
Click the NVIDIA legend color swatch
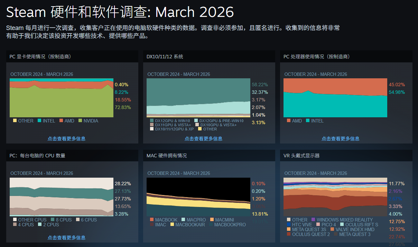[x=81, y=121]
